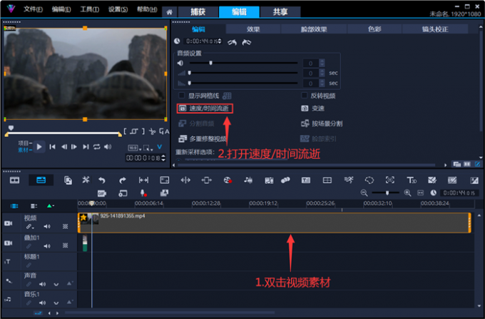Viewport: 485px width, 319px height.
Task: Open the 工具 menu
Action: (90, 9)
